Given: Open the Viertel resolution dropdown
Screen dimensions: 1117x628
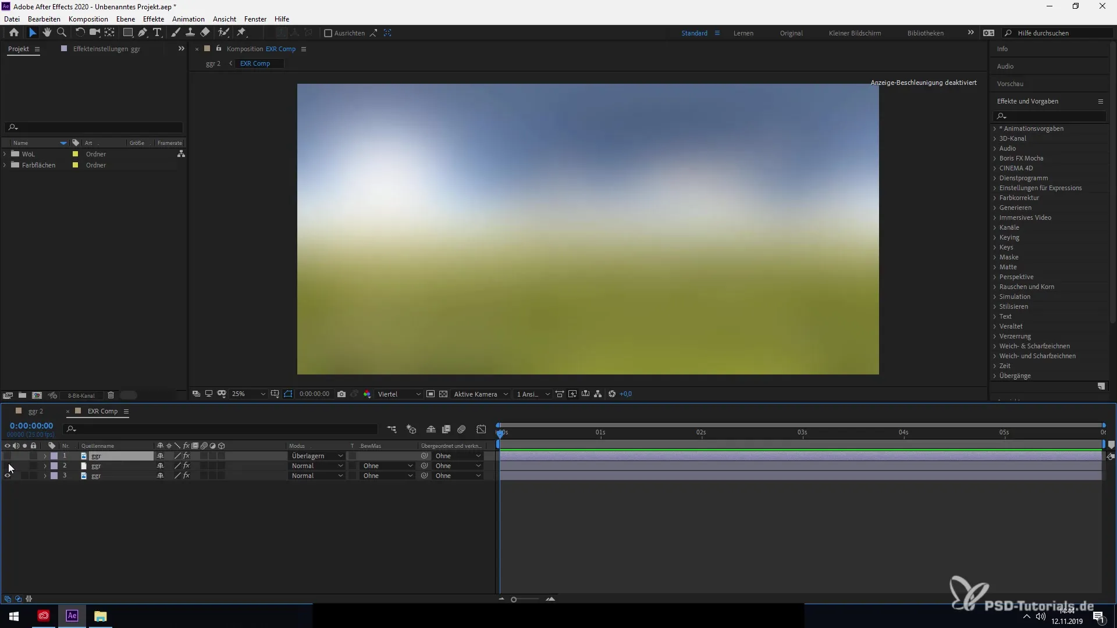Looking at the screenshot, I should [399, 394].
